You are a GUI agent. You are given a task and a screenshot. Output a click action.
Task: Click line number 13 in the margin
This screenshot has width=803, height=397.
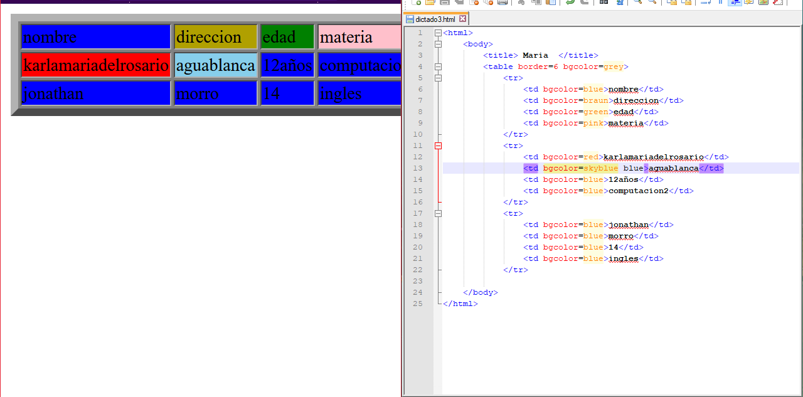coord(418,168)
